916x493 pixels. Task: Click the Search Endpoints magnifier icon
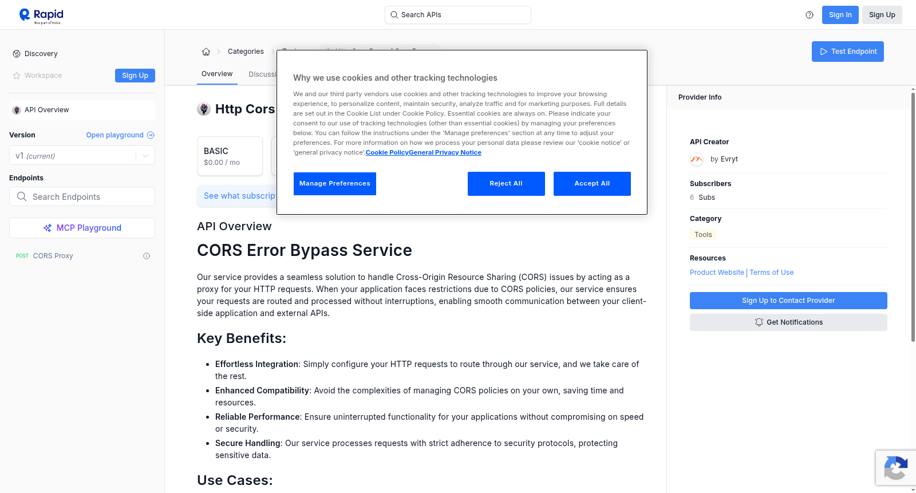pyautogui.click(x=22, y=196)
